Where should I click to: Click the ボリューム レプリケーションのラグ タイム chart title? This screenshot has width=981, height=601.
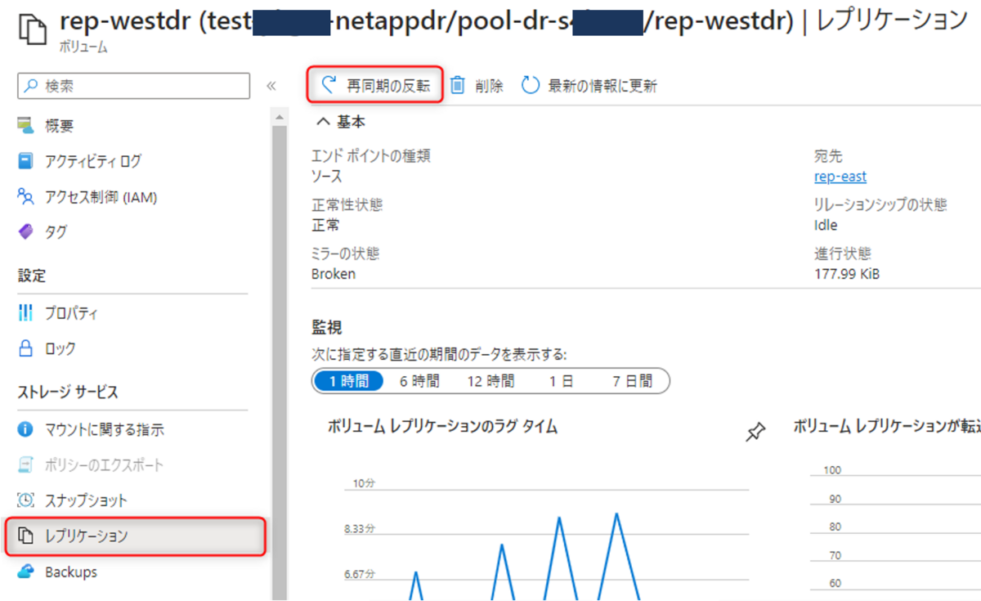coord(442,426)
